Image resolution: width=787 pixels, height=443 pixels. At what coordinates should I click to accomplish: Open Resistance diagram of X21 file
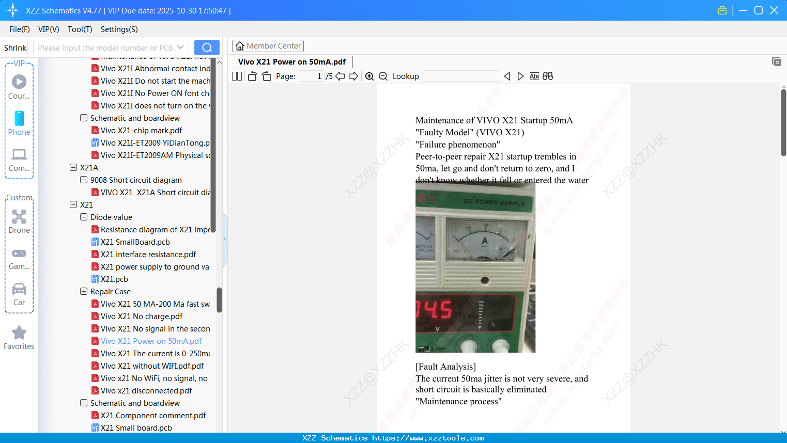coord(150,229)
